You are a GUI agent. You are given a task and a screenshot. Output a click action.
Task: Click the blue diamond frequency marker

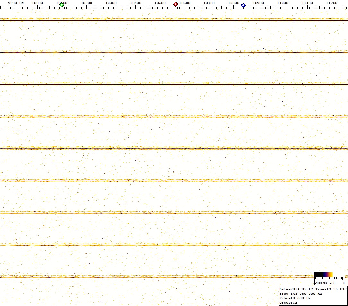[x=243, y=5]
